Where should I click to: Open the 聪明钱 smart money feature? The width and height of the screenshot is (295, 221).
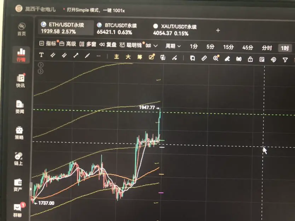coord(131,45)
